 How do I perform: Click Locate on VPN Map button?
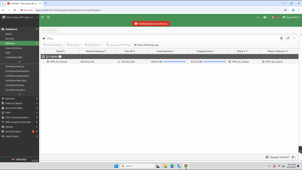pyautogui.click(x=118, y=45)
